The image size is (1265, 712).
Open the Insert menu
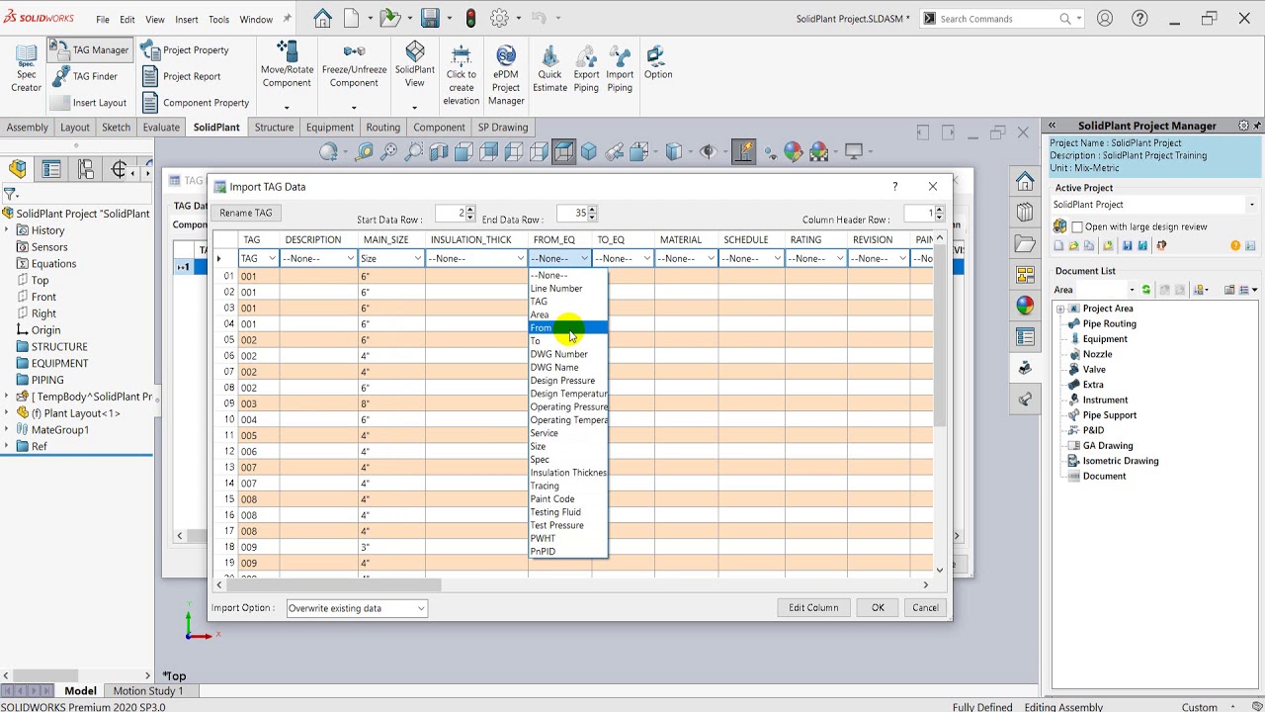[186, 19]
